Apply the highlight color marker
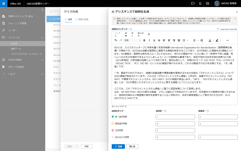 coord(217,40)
